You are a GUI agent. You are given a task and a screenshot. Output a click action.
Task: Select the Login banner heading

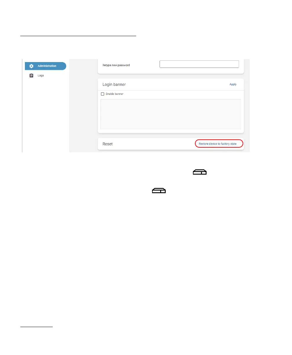[x=114, y=84]
